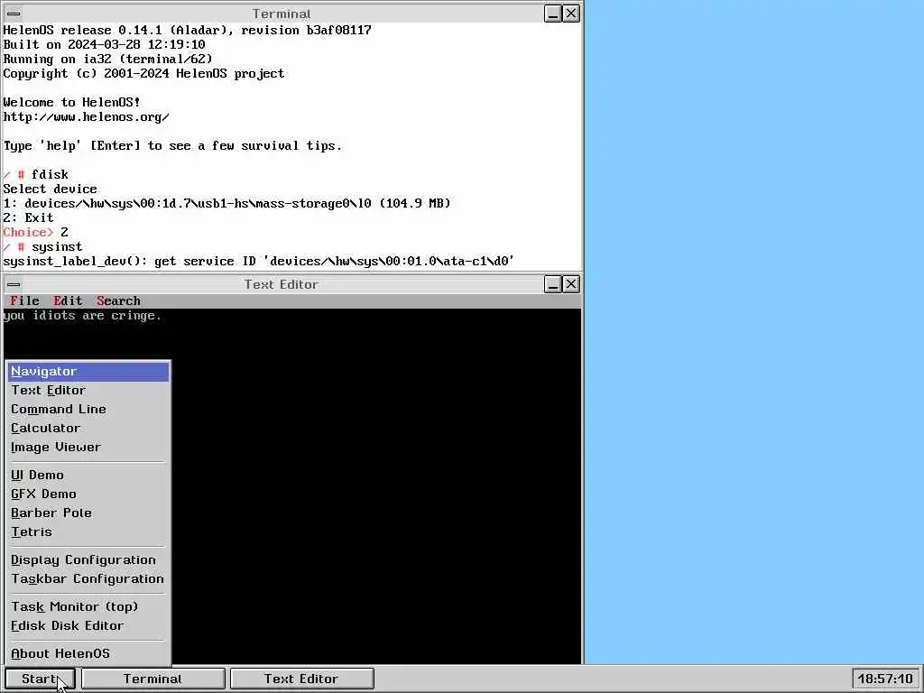Click the Start button on the taskbar
924x693 pixels.
coord(40,679)
